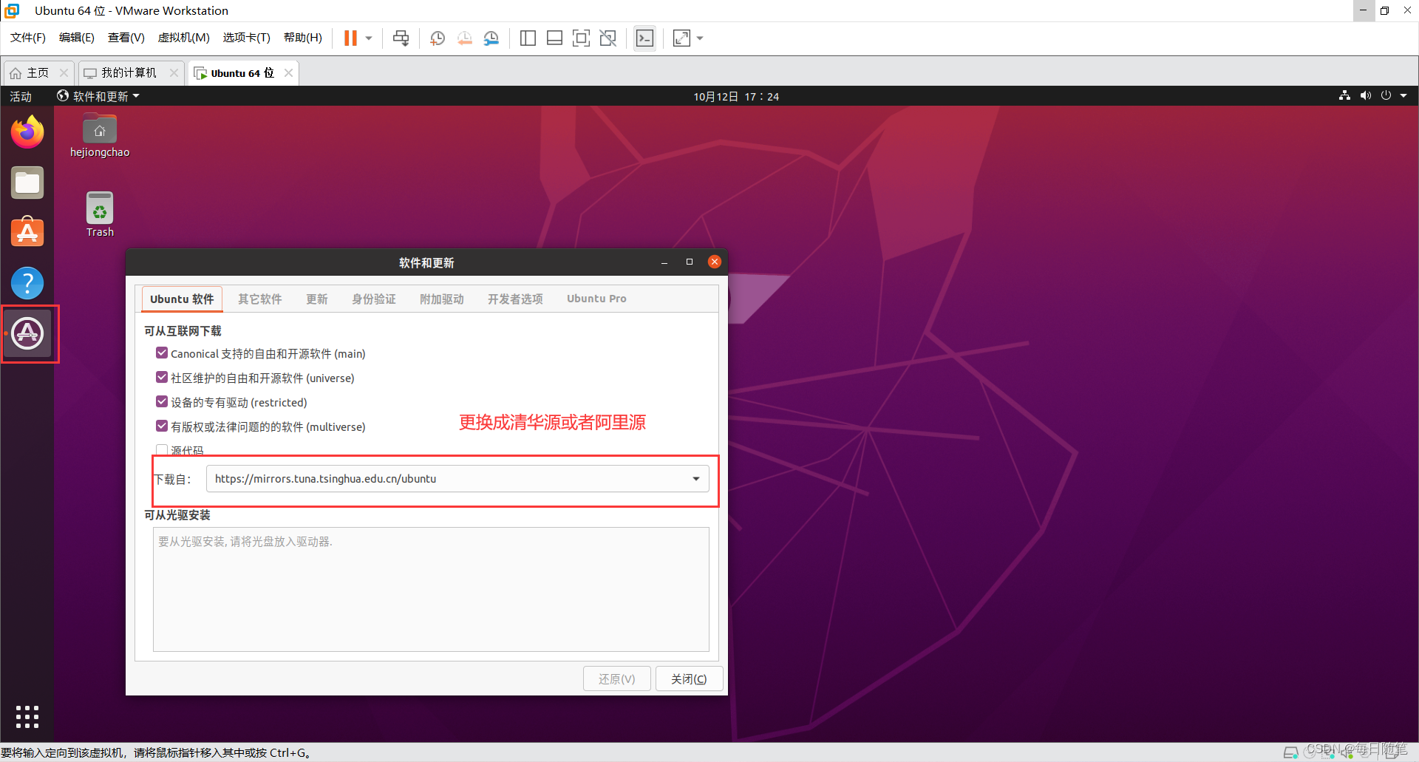Close the 主页 tab
This screenshot has width=1419, height=762.
coord(64,72)
